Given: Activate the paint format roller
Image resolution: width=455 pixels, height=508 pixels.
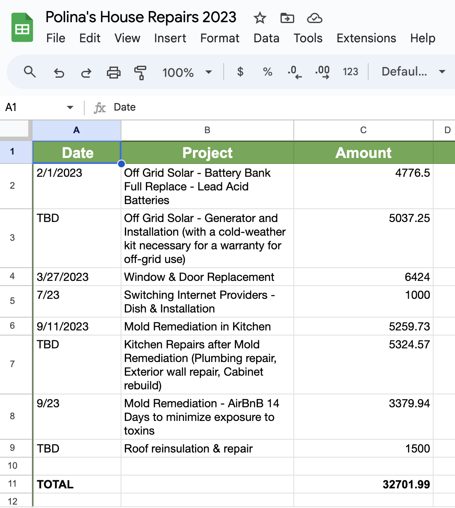Looking at the screenshot, I should point(140,72).
